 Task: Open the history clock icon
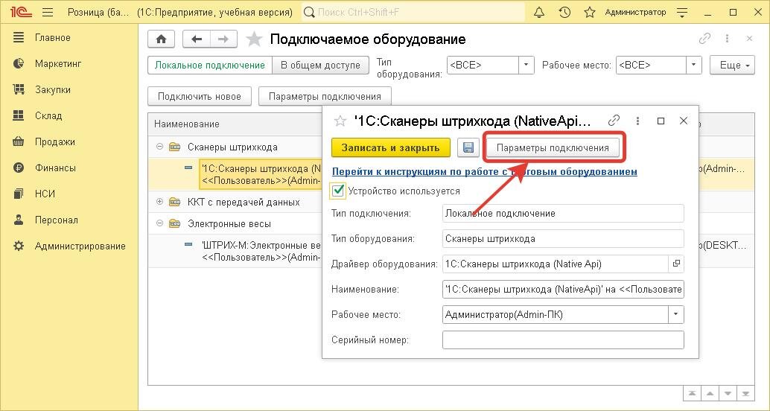[564, 12]
